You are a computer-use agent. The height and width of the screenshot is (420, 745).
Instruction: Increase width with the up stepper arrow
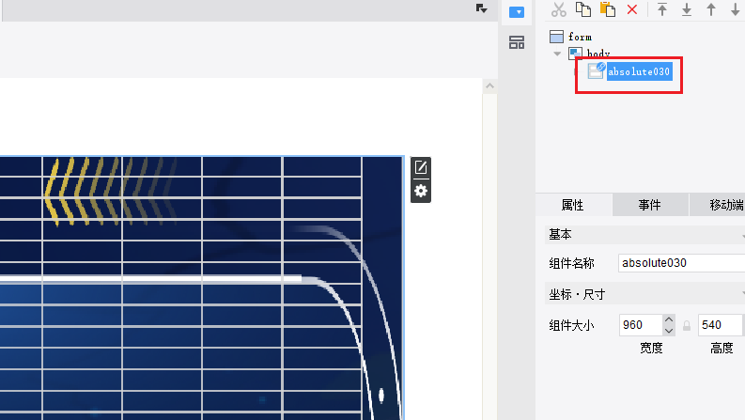point(669,319)
